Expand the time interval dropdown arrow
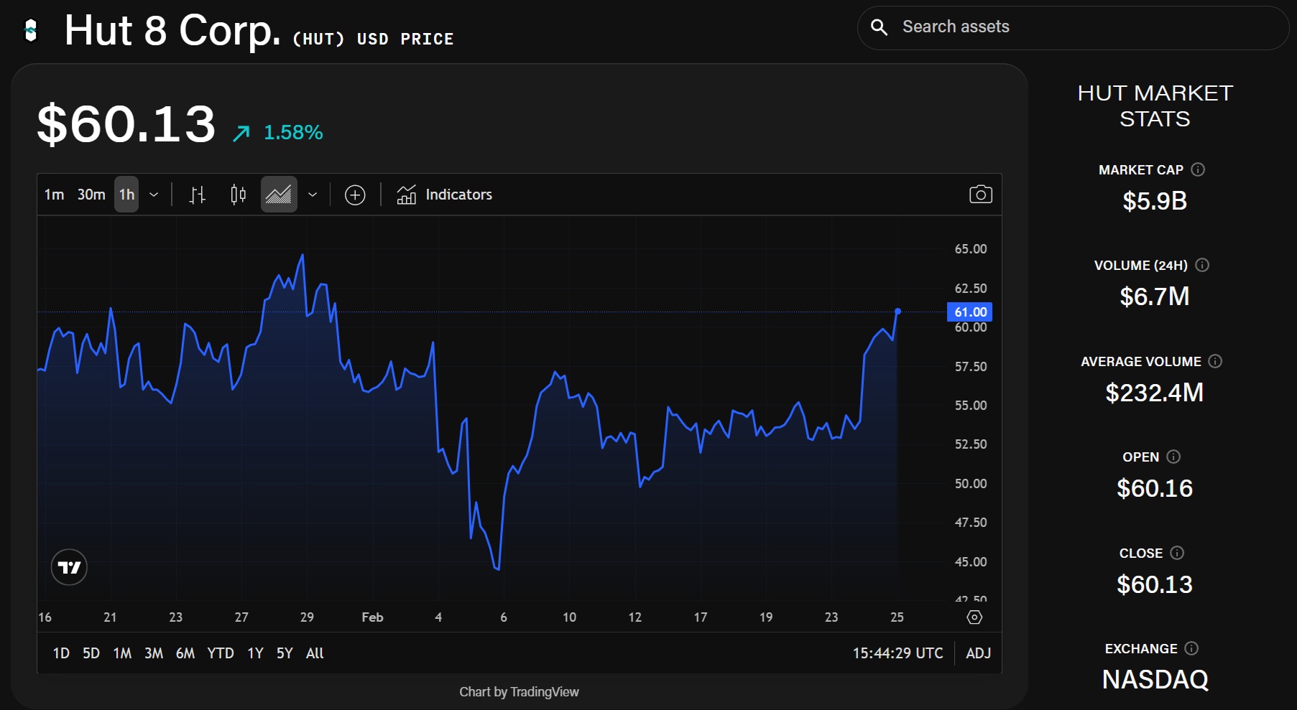Viewport: 1297px width, 710px height. (x=154, y=195)
